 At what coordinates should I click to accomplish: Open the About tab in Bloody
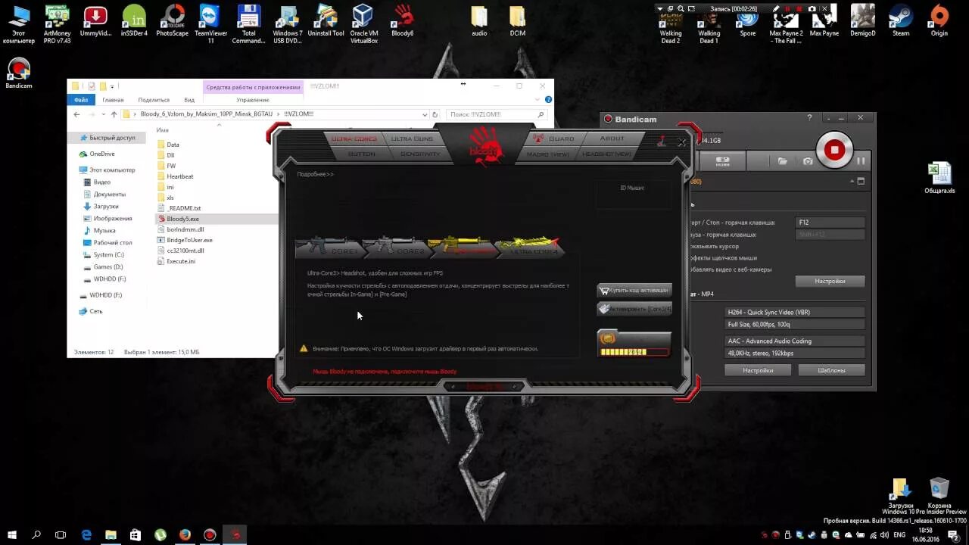(612, 139)
